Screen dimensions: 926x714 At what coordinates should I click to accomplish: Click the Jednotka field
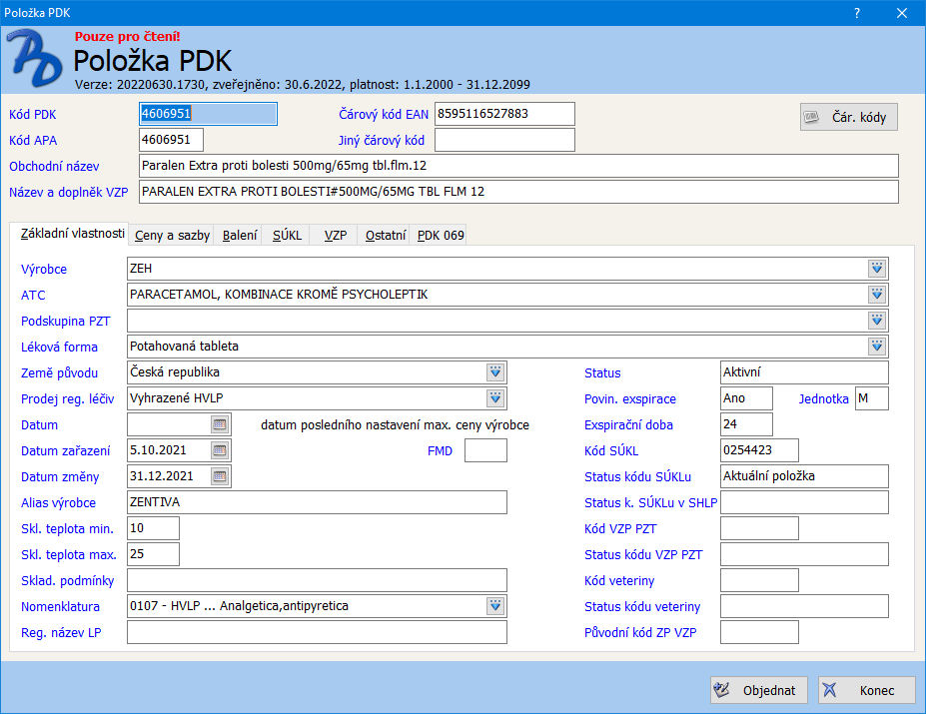[x=872, y=398]
